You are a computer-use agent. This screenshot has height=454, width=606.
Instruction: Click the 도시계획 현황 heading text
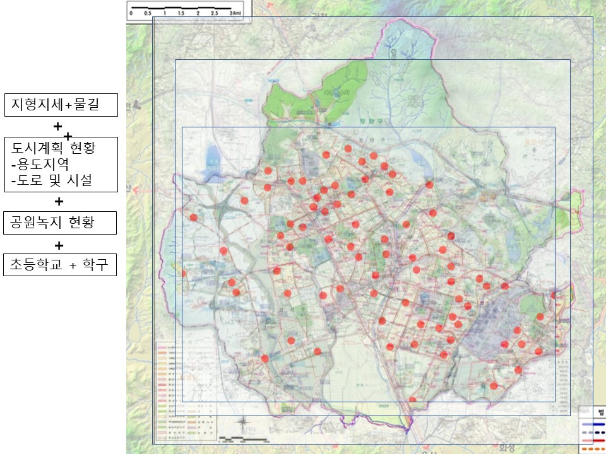(53, 148)
